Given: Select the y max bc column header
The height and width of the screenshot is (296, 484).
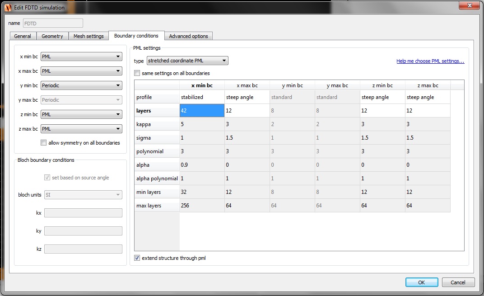Looking at the screenshot, I should pos(337,85).
